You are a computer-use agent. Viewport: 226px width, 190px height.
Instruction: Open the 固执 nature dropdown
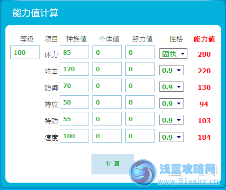pos(173,53)
